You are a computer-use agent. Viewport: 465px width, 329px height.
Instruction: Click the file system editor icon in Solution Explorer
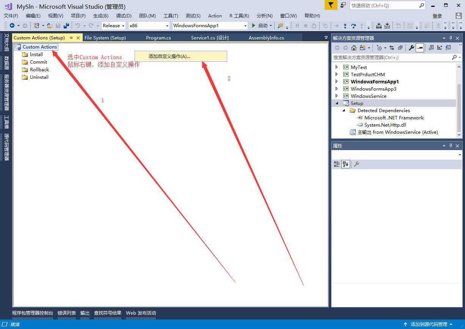pyautogui.click(x=431, y=48)
